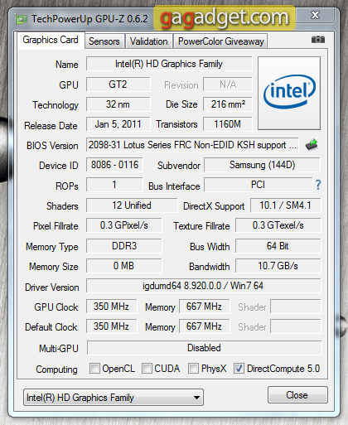Viewport: 348px width, 425px height.
Task: Click the Bandwidth value 10.7 GB/s
Action: (278, 266)
